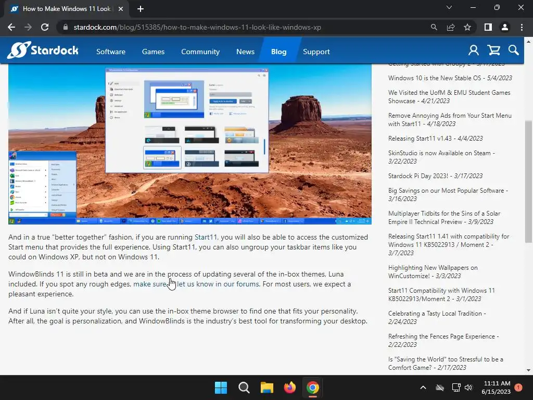The height and width of the screenshot is (400, 533).
Task: Open Windows 10 is the New Stable OS
Action: click(x=450, y=78)
